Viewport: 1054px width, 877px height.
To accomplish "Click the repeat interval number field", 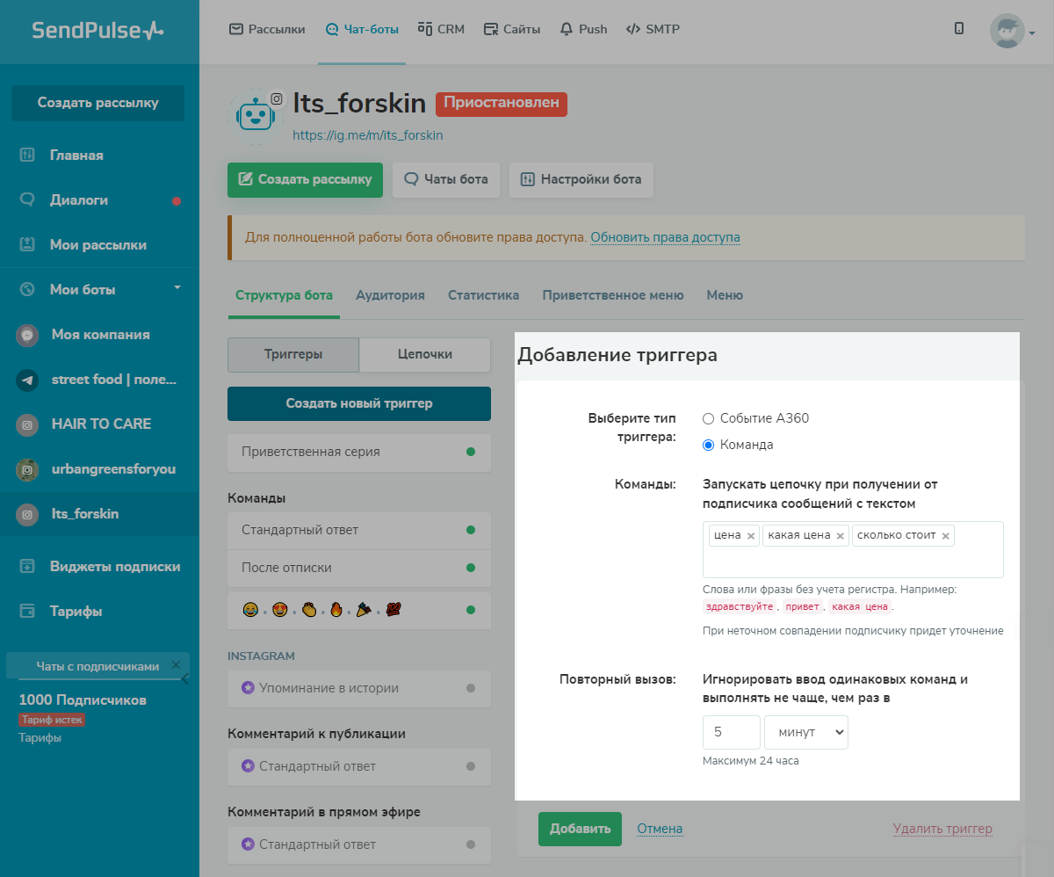I will point(731,732).
